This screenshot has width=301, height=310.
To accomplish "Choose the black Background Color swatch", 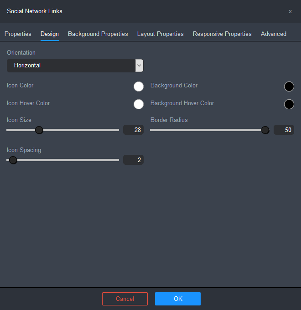I will pyautogui.click(x=289, y=86).
